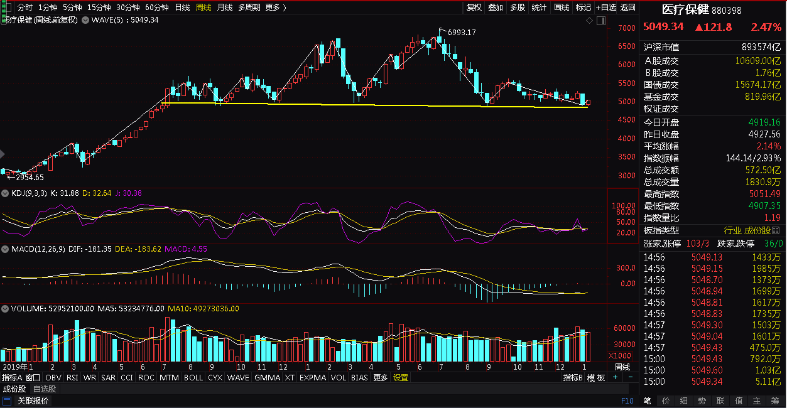Click the plus zoom button beside 模板
This screenshot has height=408, width=787.
[x=615, y=377]
